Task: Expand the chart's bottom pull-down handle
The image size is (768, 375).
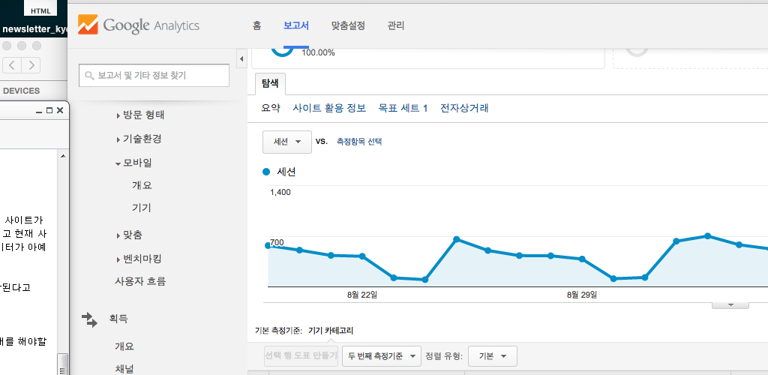Action: (730, 305)
